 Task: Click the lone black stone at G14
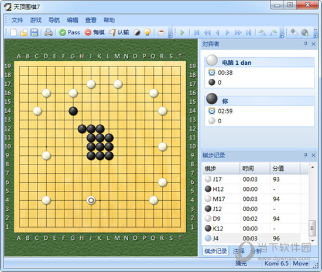click(x=73, y=111)
